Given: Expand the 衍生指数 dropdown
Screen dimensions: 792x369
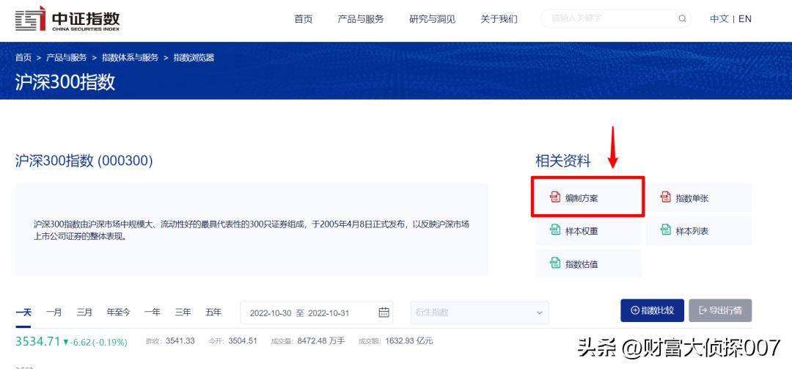Looking at the screenshot, I should tap(480, 313).
